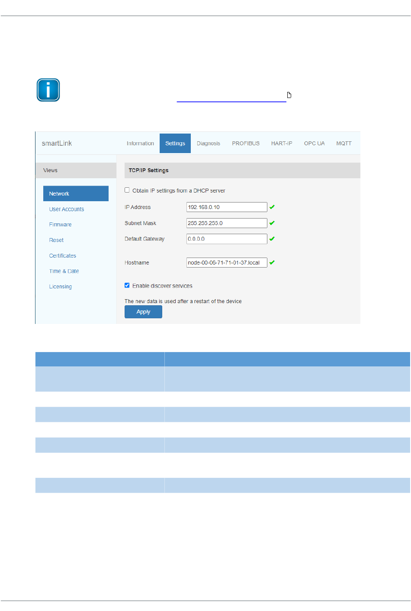This screenshot has width=411, height=611.
Task: Click green checkmark beside IP Address field
Action: (272, 207)
